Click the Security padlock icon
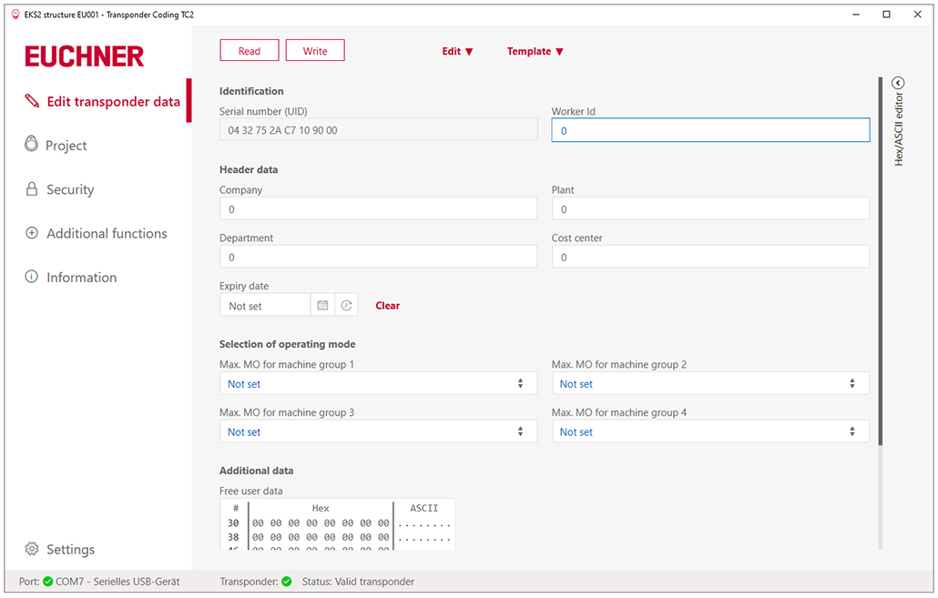 (x=31, y=189)
